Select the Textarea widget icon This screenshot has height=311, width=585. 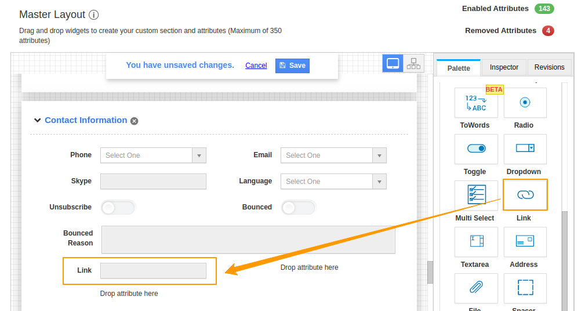pyautogui.click(x=476, y=241)
